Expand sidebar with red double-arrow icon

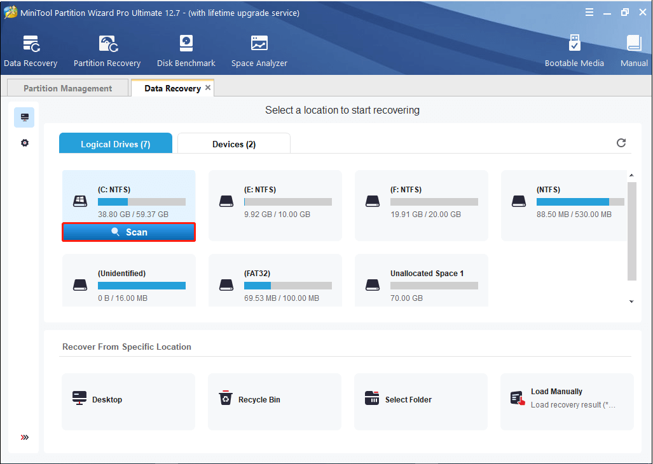(x=25, y=437)
